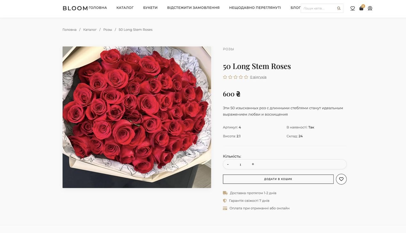Open the 0 відгуків reviews link
Image resolution: width=406 pixels, height=233 pixels.
tap(258, 76)
